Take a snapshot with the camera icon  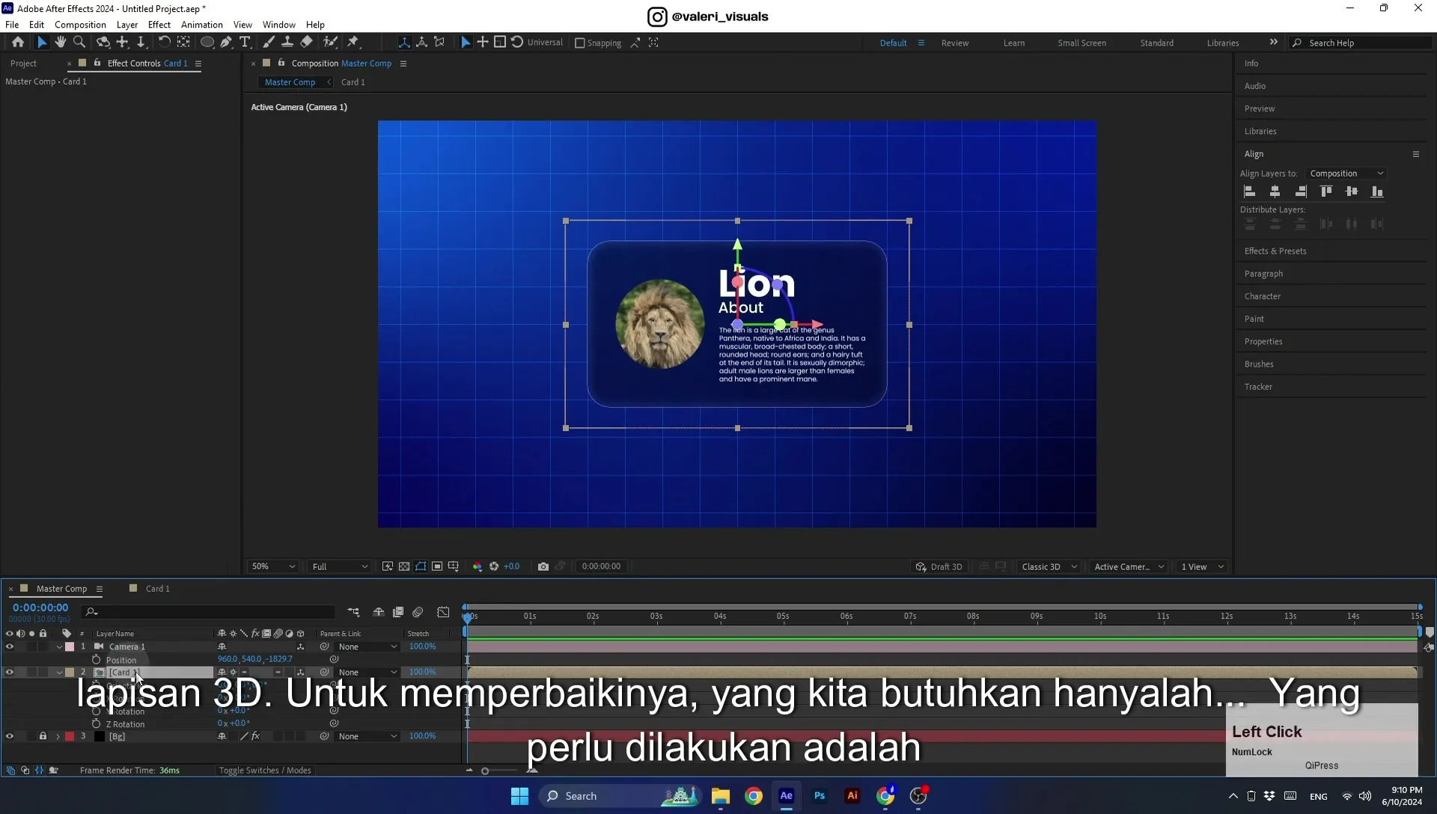tap(543, 566)
